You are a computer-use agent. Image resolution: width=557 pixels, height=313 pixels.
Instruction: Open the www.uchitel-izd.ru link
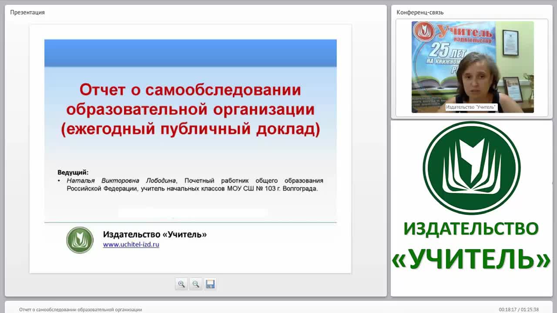point(131,244)
